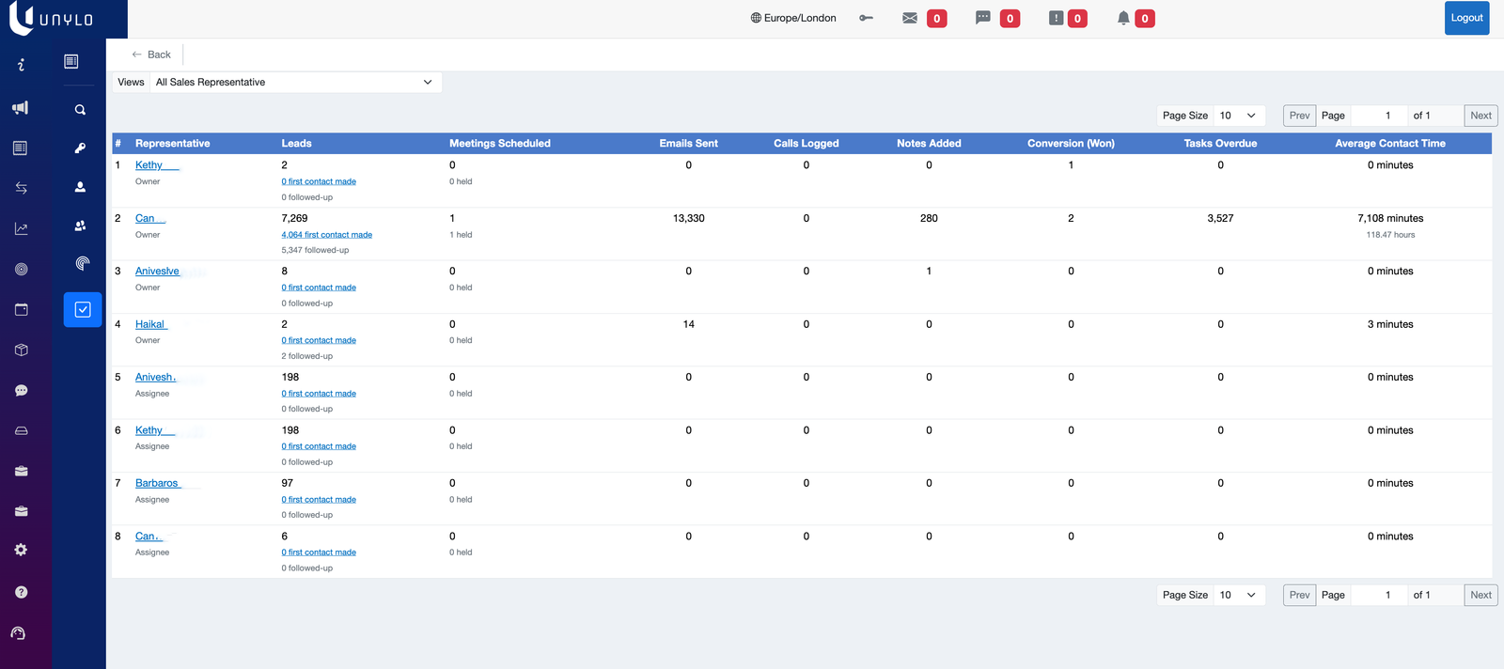The width and height of the screenshot is (1504, 669).
Task: Click the Representative column header
Action: click(173, 144)
